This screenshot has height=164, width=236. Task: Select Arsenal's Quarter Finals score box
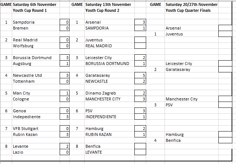pos(227,28)
